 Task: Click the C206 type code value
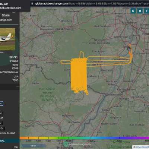click(x=15, y=69)
